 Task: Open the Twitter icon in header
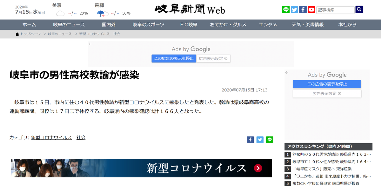tap(294, 10)
